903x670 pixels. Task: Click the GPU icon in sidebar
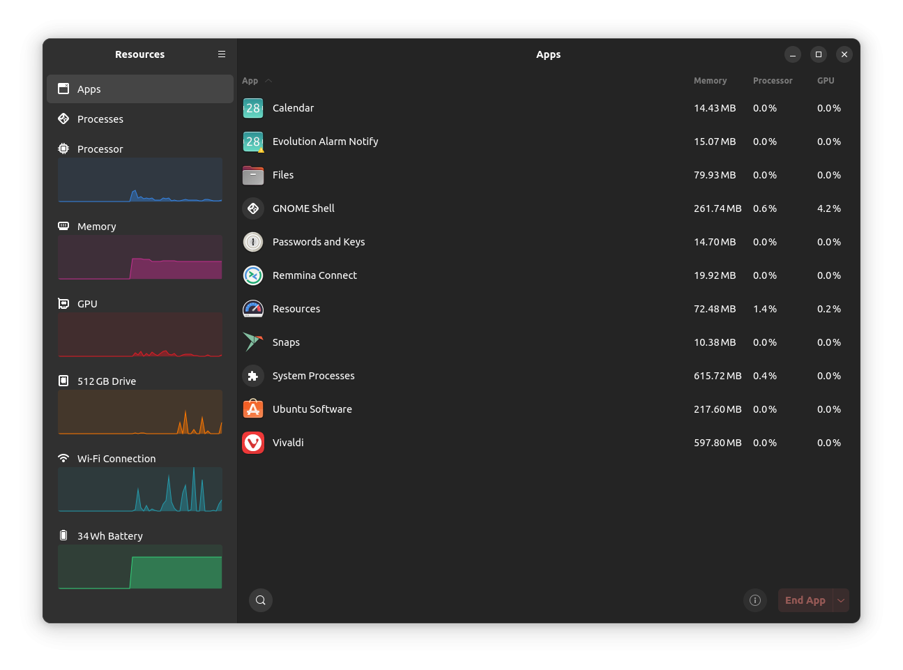point(63,303)
